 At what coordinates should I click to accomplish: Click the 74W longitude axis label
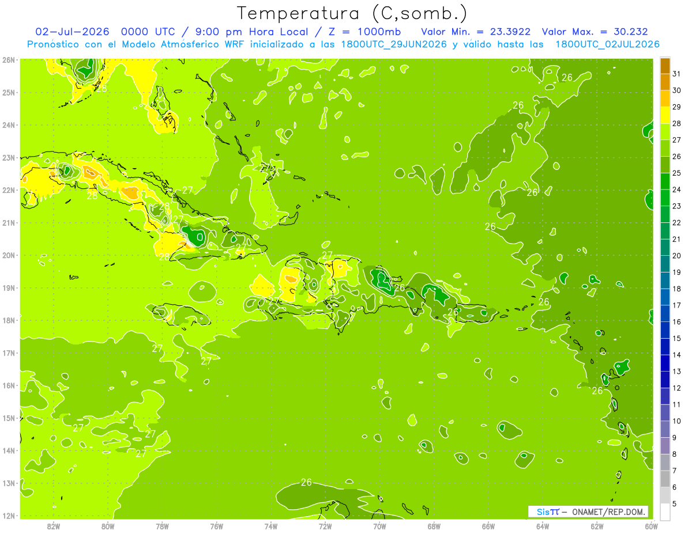271,526
